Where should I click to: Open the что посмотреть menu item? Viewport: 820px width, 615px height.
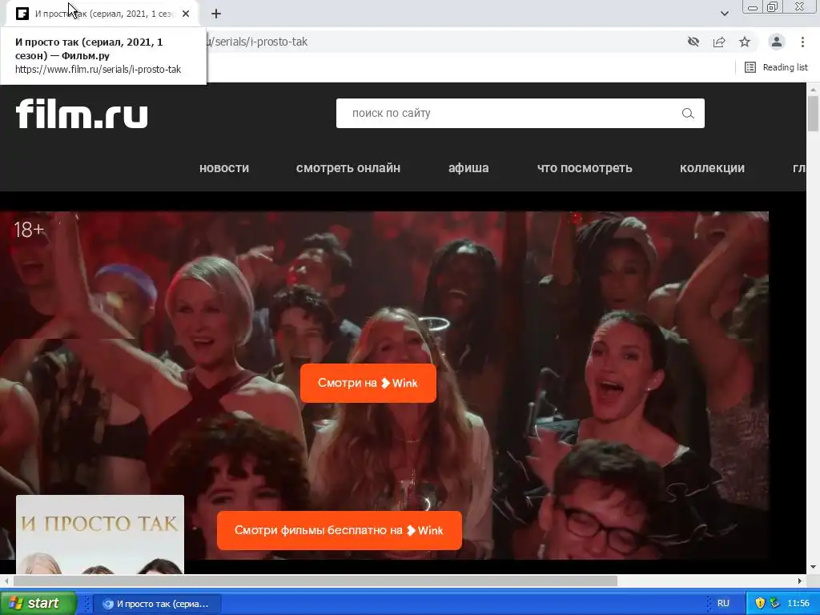click(x=585, y=168)
